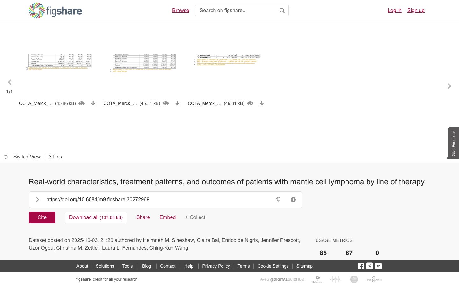
Task: Open the Embed option
Action: click(x=168, y=217)
